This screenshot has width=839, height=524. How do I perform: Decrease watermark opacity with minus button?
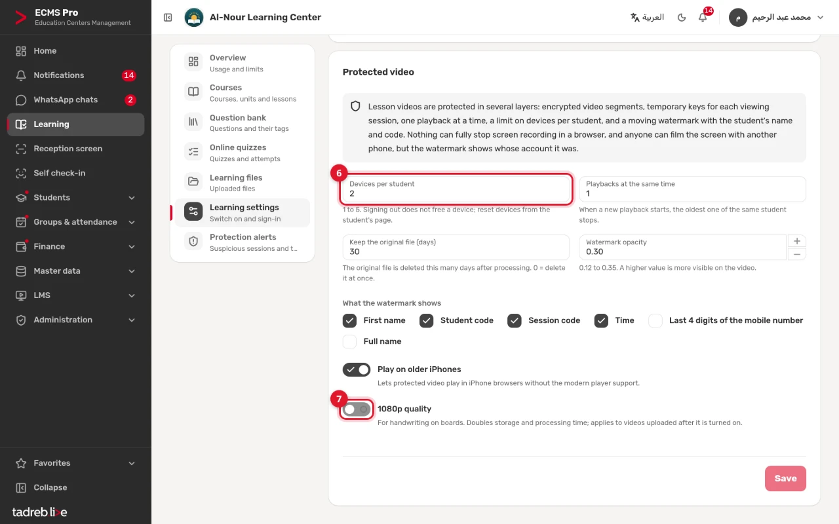pyautogui.click(x=797, y=254)
